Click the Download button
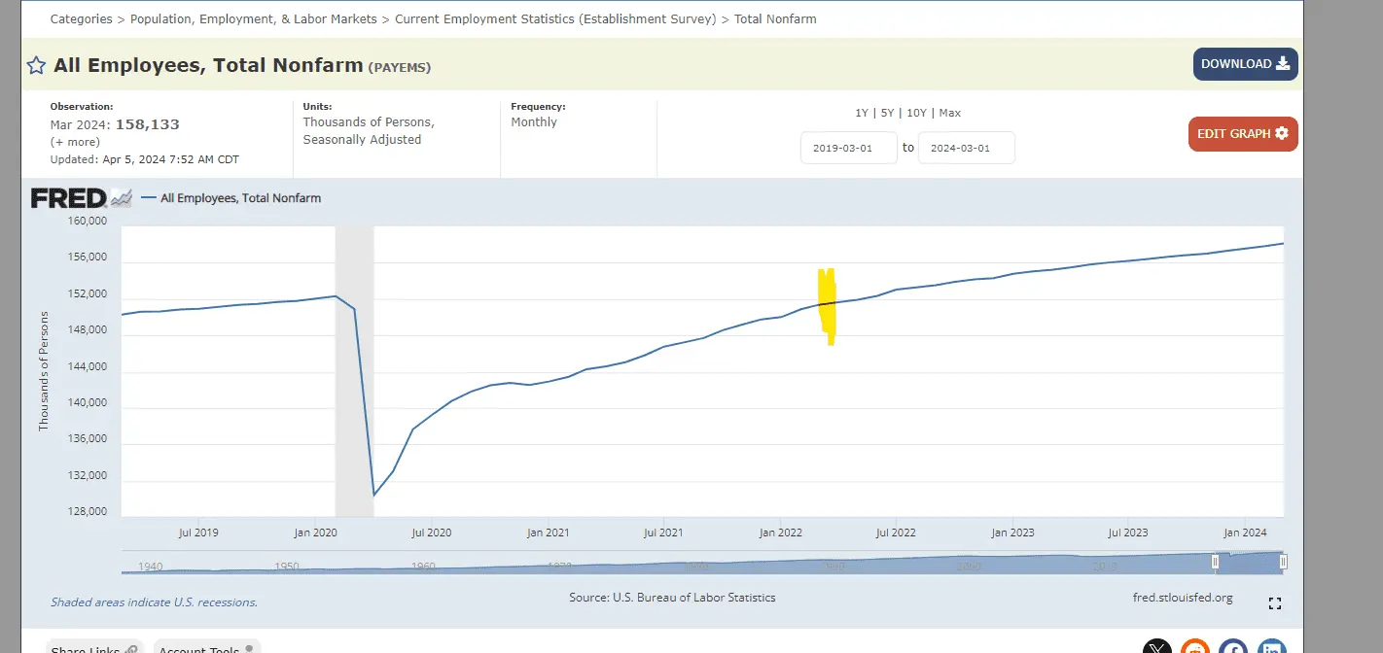The image size is (1383, 653). pos(1245,64)
